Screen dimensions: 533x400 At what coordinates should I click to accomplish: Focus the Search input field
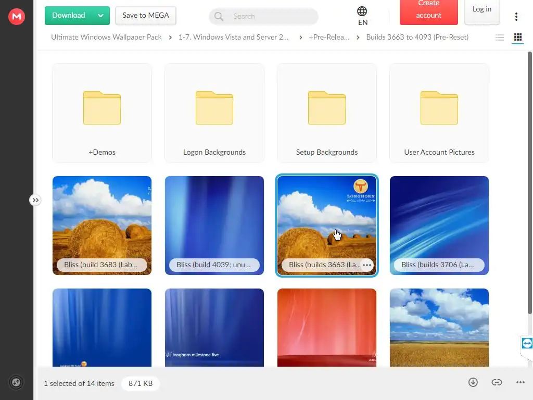coord(263,16)
